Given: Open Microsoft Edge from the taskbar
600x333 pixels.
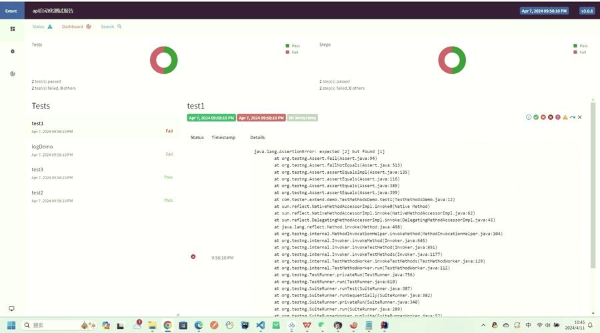Looking at the screenshot, I should [x=198, y=325].
